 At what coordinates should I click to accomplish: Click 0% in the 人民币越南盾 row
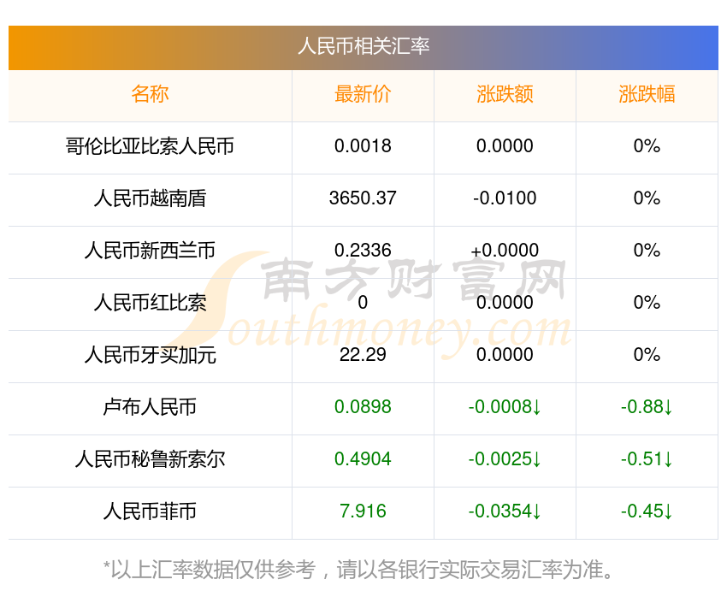pyautogui.click(x=647, y=198)
